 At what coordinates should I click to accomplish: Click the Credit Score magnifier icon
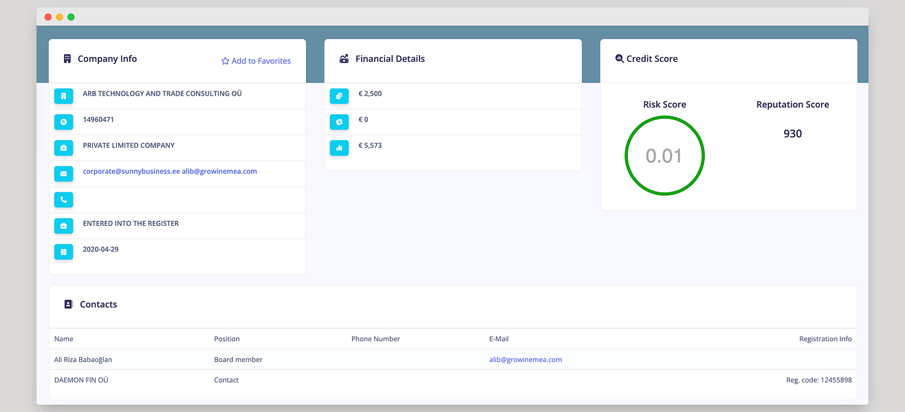coord(619,59)
